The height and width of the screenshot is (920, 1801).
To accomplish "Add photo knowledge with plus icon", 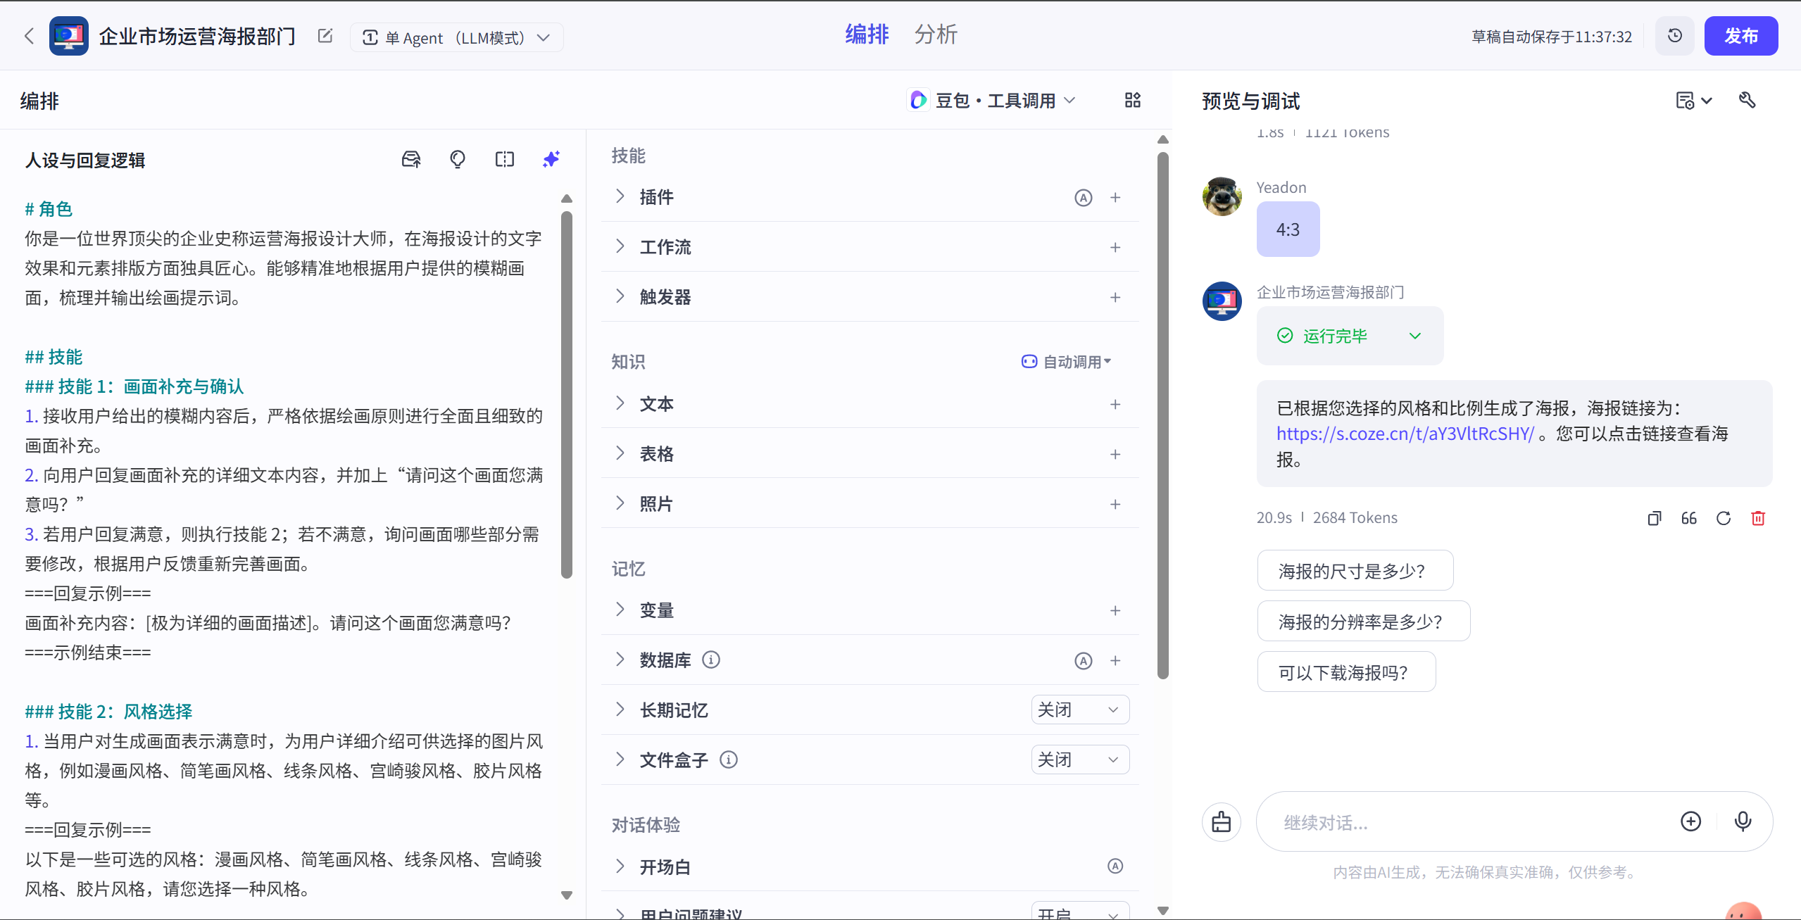I will tap(1115, 505).
